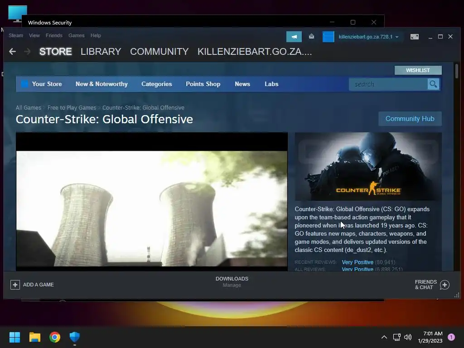The height and width of the screenshot is (348, 464).
Task: Switch to Big Picture mode icon
Action: [x=414, y=37]
